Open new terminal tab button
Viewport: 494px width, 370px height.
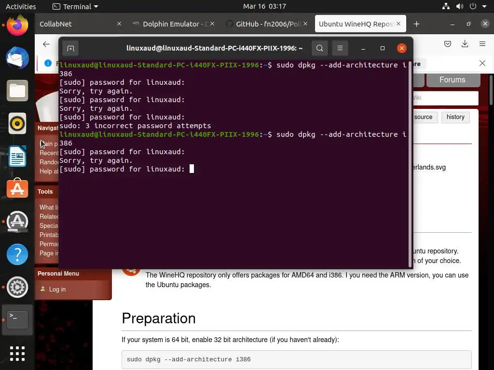click(70, 48)
